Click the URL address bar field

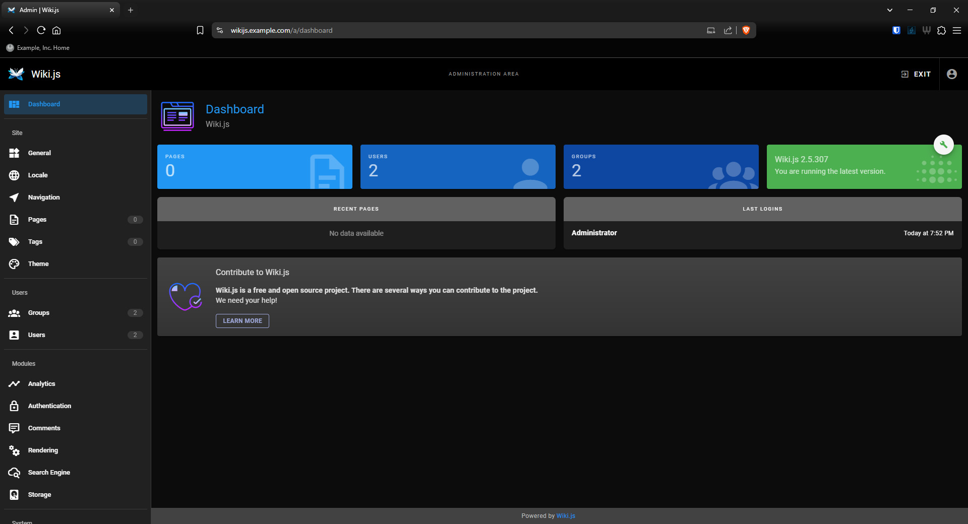coord(454,30)
